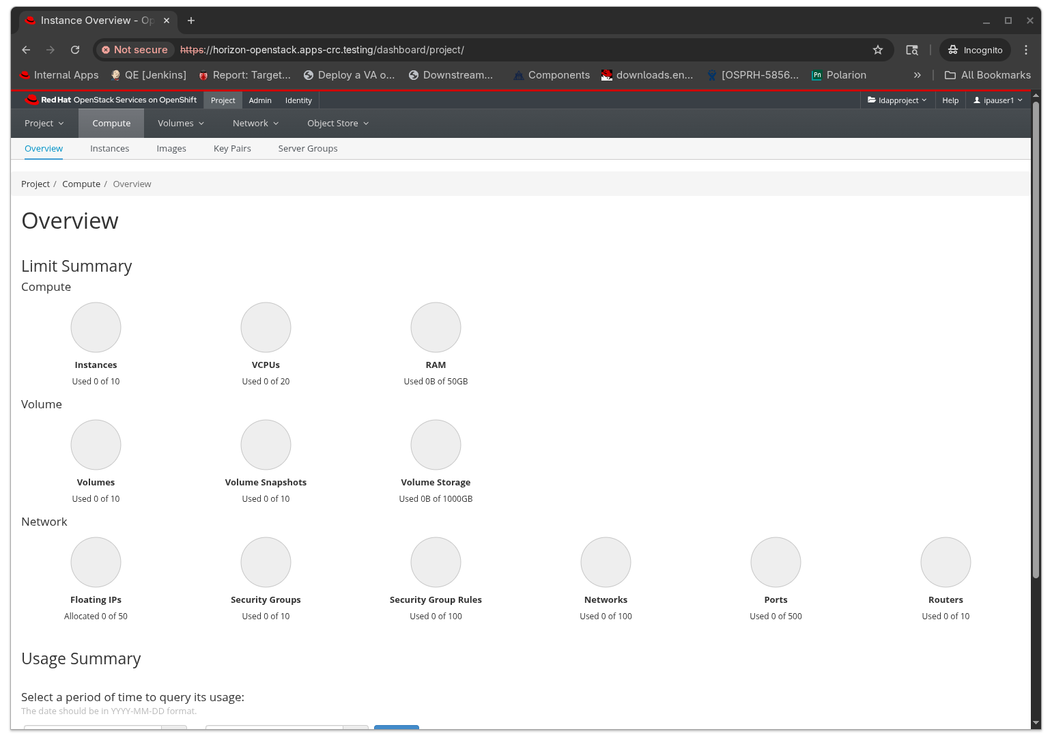Image resolution: width=1052 pixels, height=751 pixels.
Task: Reload the page with refresh icon
Action: pos(75,50)
